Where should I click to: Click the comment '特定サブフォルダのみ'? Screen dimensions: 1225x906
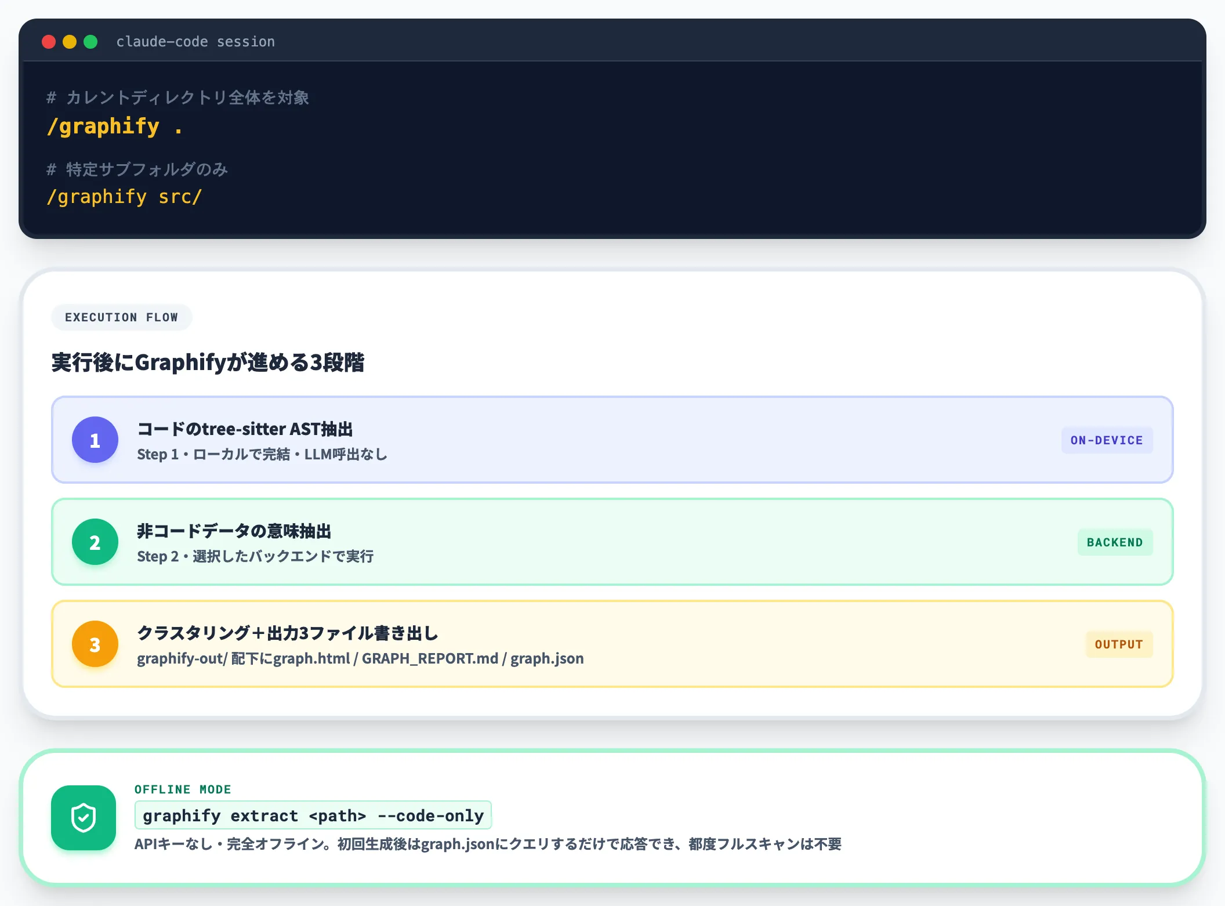point(137,169)
